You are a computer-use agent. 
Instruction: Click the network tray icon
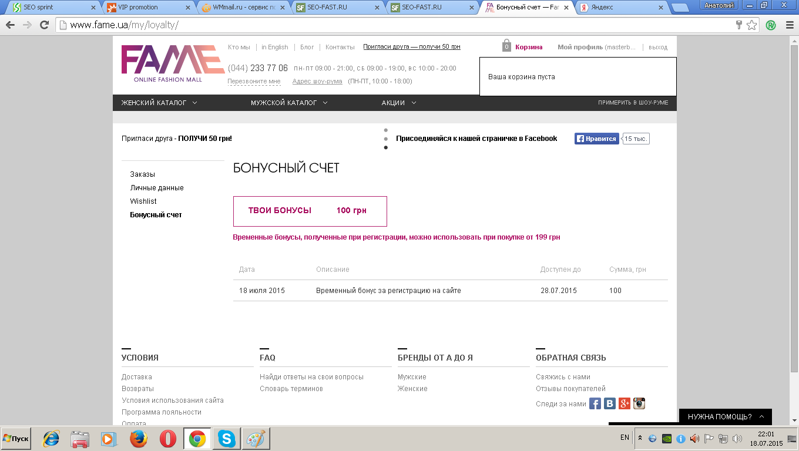pyautogui.click(x=723, y=438)
